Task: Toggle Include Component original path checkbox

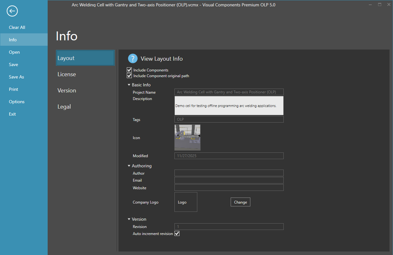Action: click(x=129, y=76)
